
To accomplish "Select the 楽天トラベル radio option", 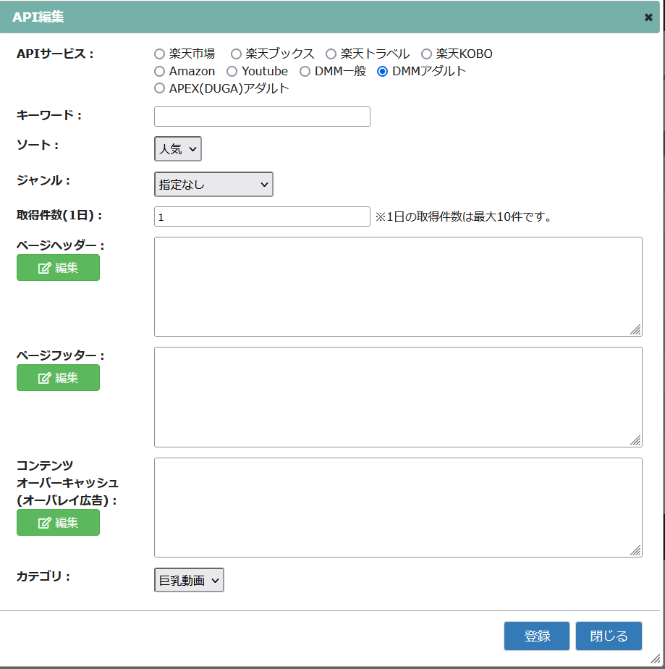I will point(331,54).
